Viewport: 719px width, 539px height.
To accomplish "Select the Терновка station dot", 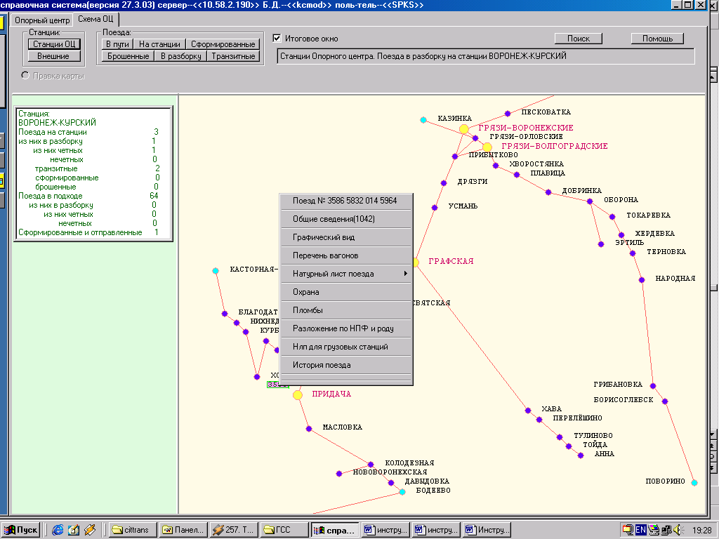I will click(x=633, y=253).
